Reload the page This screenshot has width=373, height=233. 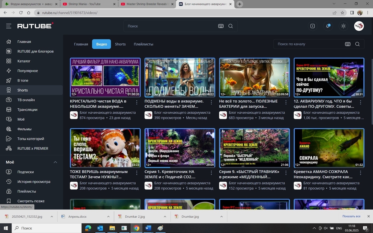[x=21, y=13]
